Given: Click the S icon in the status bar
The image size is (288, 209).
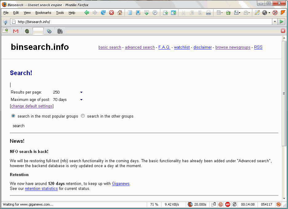Looking at the screenshot, I should tap(234, 204).
